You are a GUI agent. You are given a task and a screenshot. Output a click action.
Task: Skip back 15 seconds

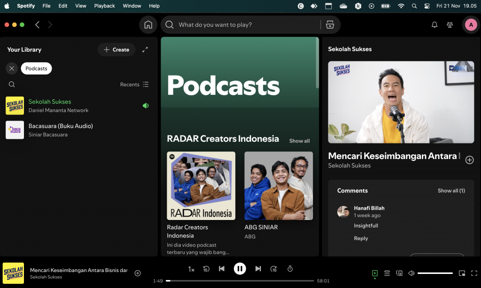pyautogui.click(x=206, y=269)
